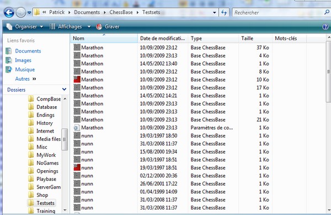Open the Affichages views dropdown arrow

89,27
